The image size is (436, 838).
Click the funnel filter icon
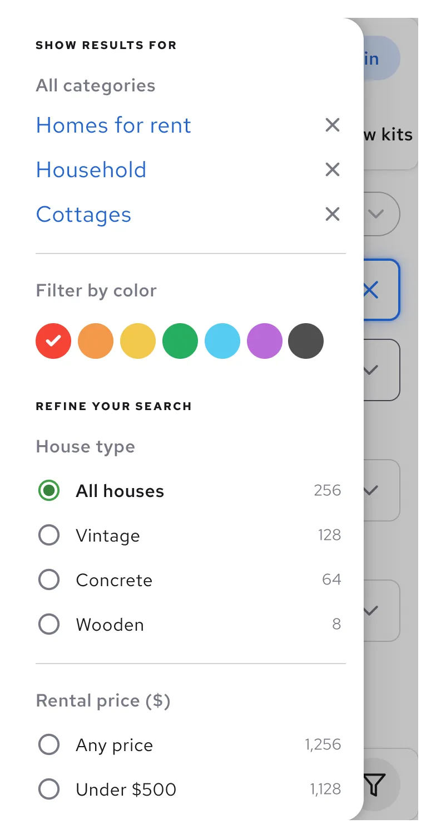(x=375, y=785)
